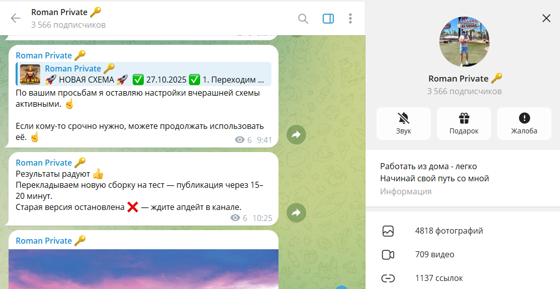Report channel using Жалоба button
Screen dimensions: 560x289
524,123
